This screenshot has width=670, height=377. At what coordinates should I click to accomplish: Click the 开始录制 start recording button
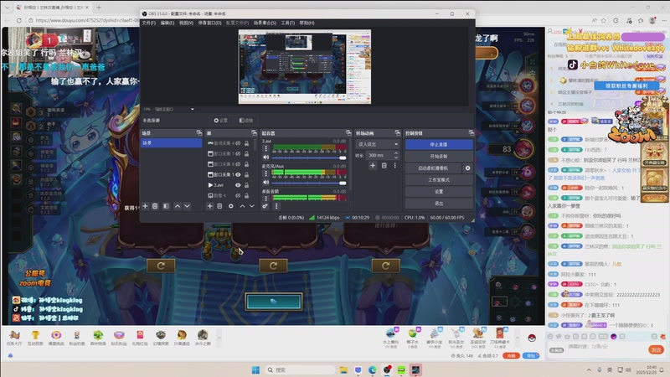(x=439, y=156)
